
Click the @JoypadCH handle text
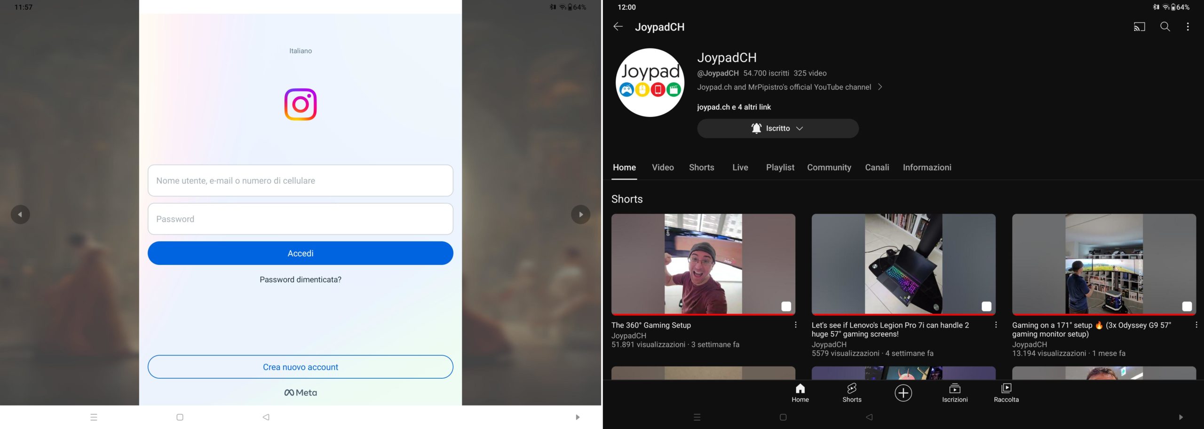click(x=718, y=73)
